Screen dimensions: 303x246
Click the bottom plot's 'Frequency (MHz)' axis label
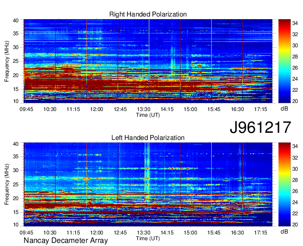coord(7,184)
